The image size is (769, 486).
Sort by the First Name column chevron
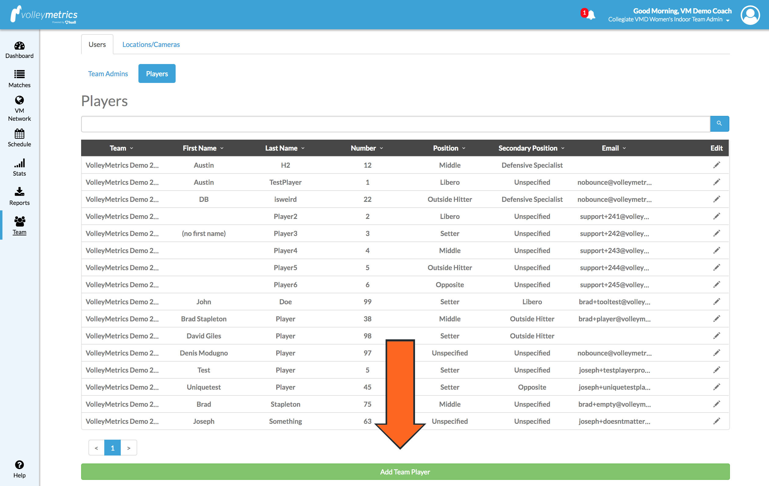pos(222,148)
